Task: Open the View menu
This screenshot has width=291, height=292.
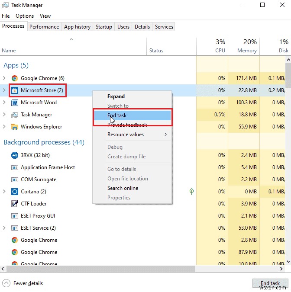Action: [x=45, y=16]
